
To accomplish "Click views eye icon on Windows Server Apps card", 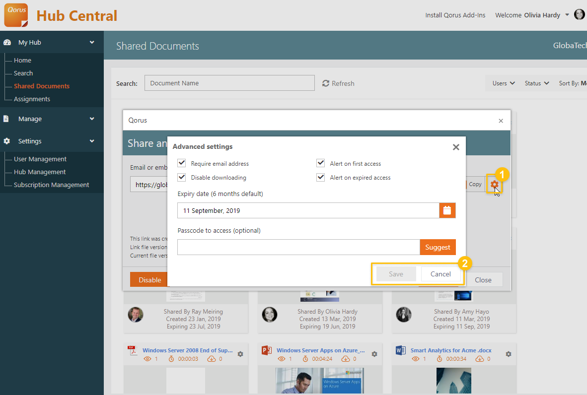I will [x=282, y=359].
